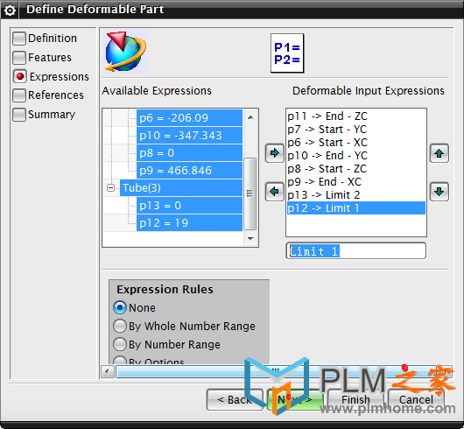The width and height of the screenshot is (464, 429).
Task: Select the Summary step
Action: [44, 115]
